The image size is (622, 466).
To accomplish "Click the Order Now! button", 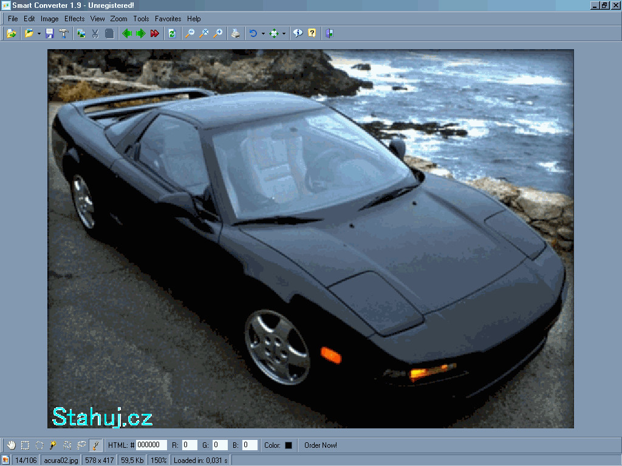I will 321,445.
